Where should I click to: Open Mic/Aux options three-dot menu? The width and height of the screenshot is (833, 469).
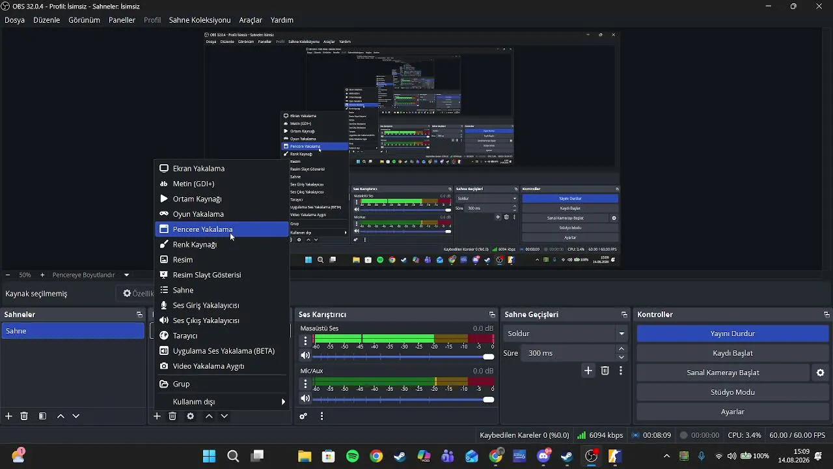(305, 383)
